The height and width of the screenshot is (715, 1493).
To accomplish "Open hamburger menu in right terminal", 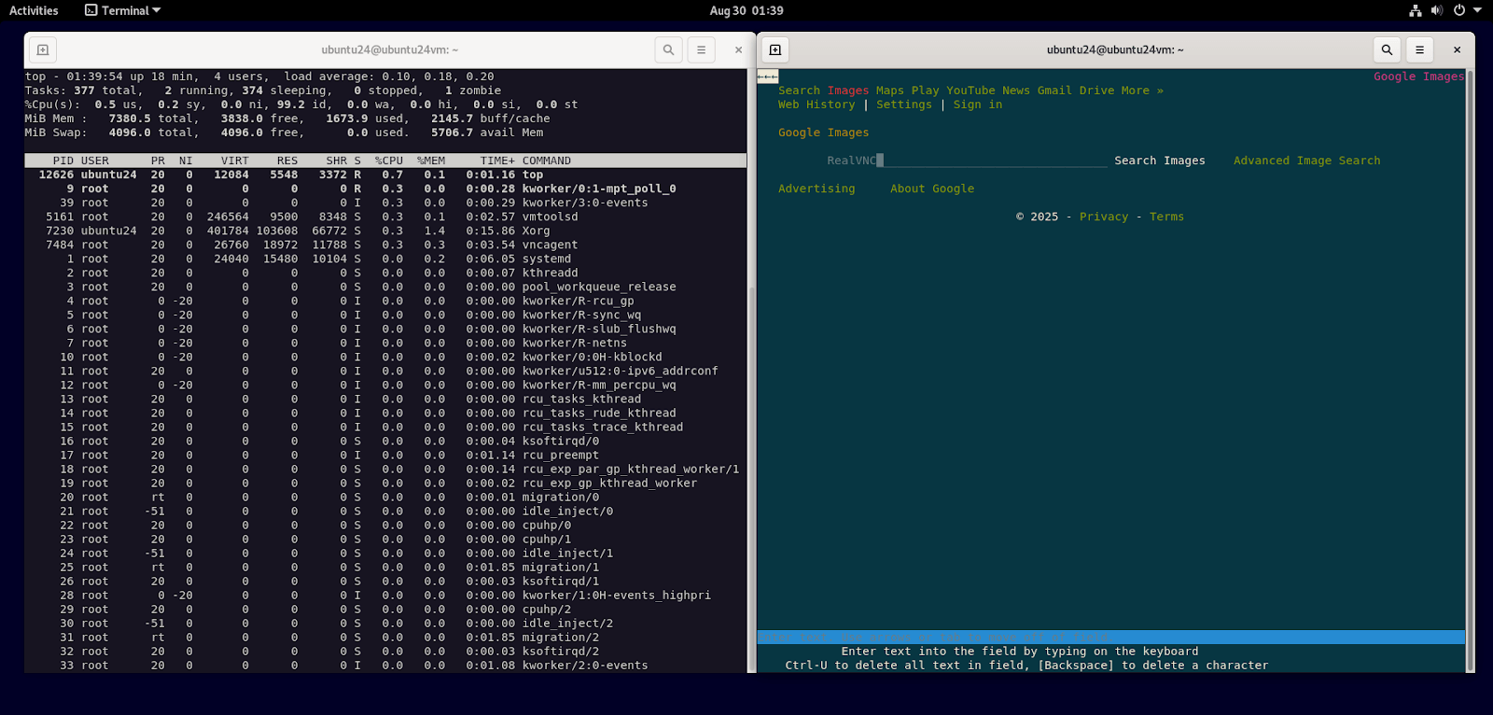I will click(1419, 50).
